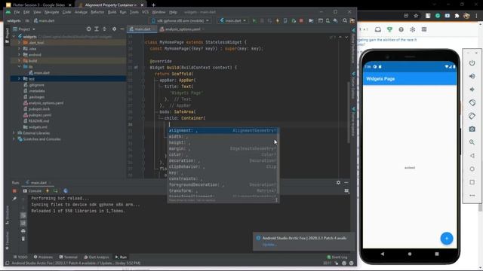Hot restart green icon in Run panel
Viewport: 483px width, 271px height.
click(x=55, y=190)
